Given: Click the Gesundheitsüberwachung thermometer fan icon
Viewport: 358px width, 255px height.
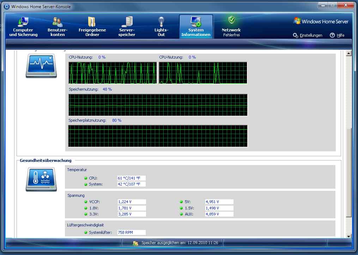Looking at the screenshot, I should tap(41, 180).
